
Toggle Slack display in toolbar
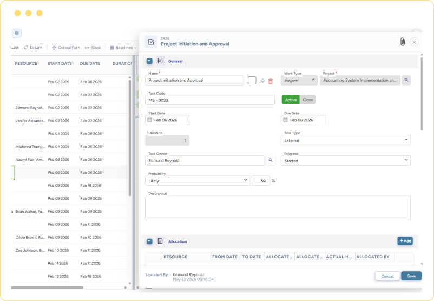93,48
